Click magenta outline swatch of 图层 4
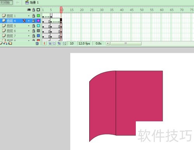This screenshot has height=150, width=194. pyautogui.click(x=38, y=21)
